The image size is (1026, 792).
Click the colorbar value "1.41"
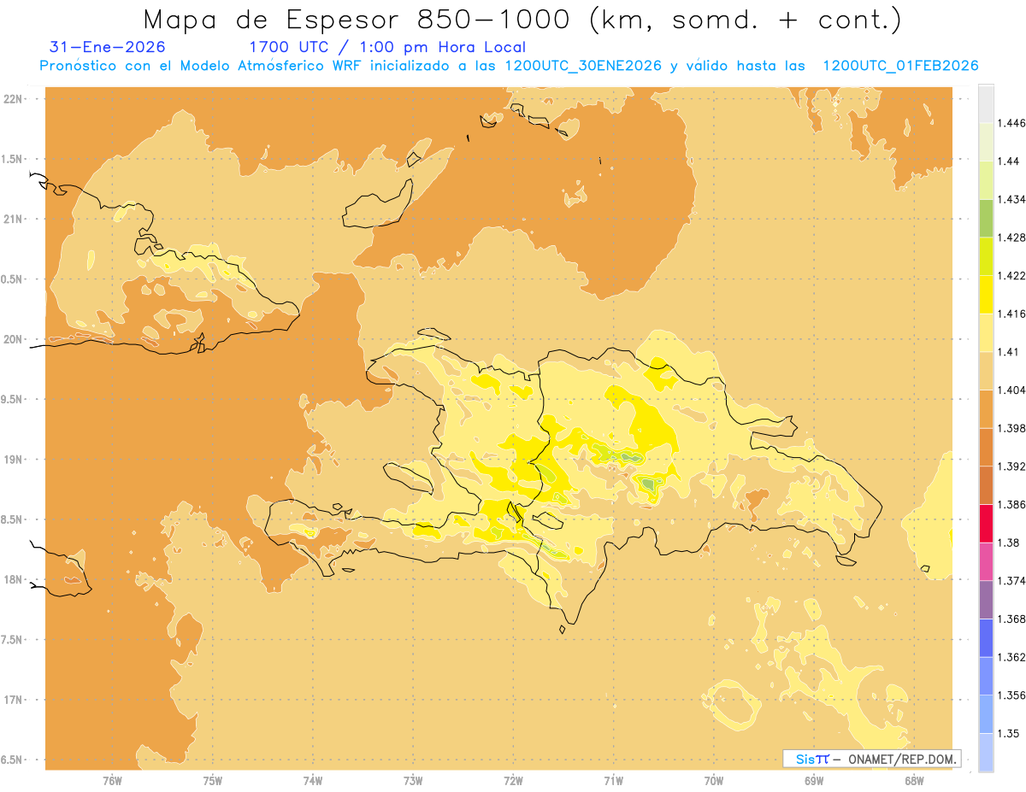1009,352
